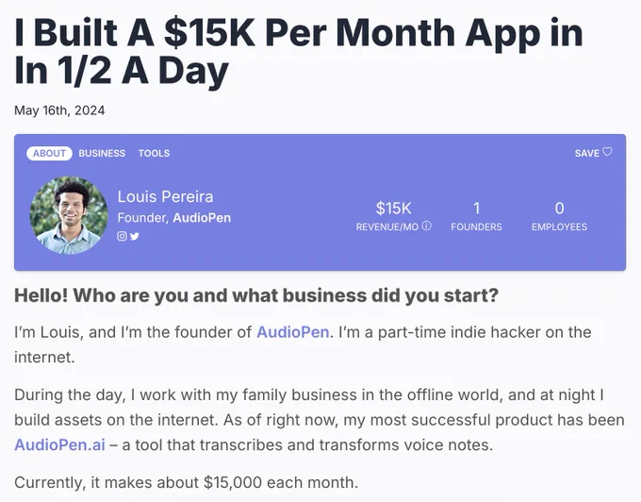
Task: Visit the AudioPen.ai hyperlink
Action: 53,444
